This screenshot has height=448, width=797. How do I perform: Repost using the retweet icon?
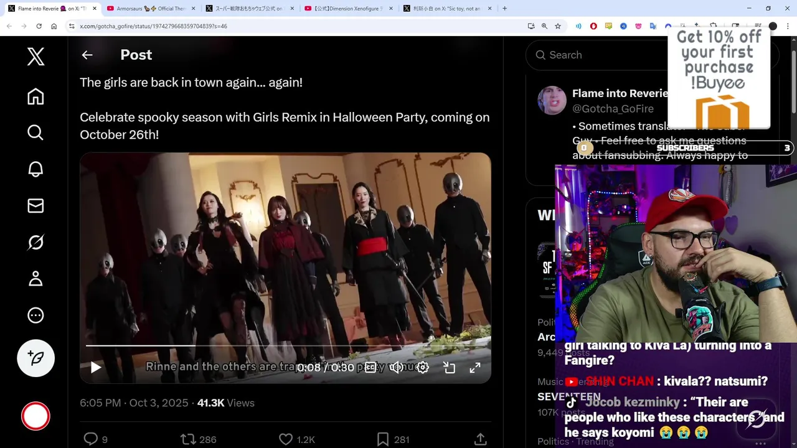[x=188, y=439]
